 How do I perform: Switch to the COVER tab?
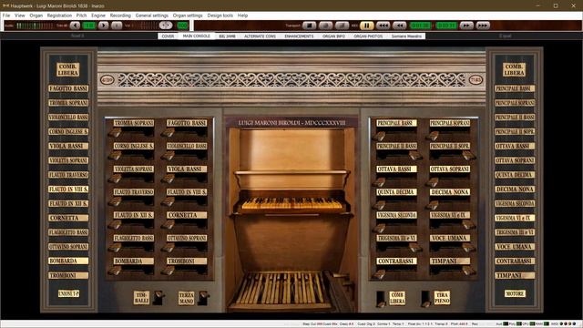[x=168, y=36]
